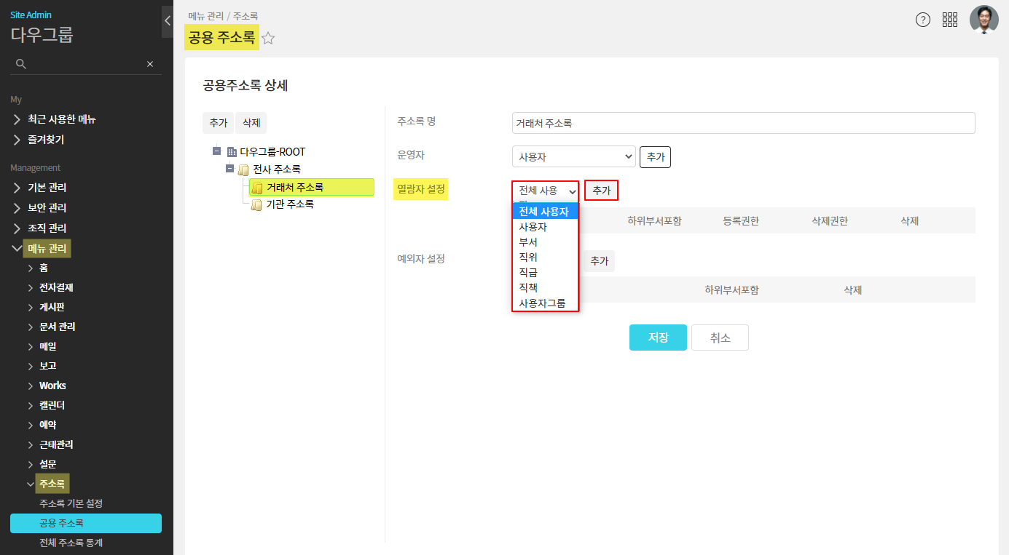Choose 사용자그룹 option in dropdown list
This screenshot has width=1009, height=555.
[x=542, y=303]
